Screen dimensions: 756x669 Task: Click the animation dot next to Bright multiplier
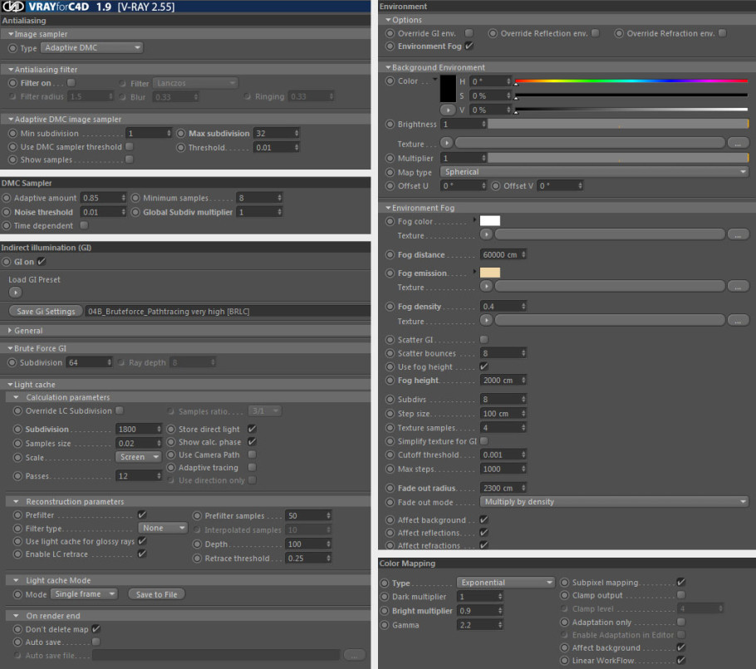(x=385, y=611)
